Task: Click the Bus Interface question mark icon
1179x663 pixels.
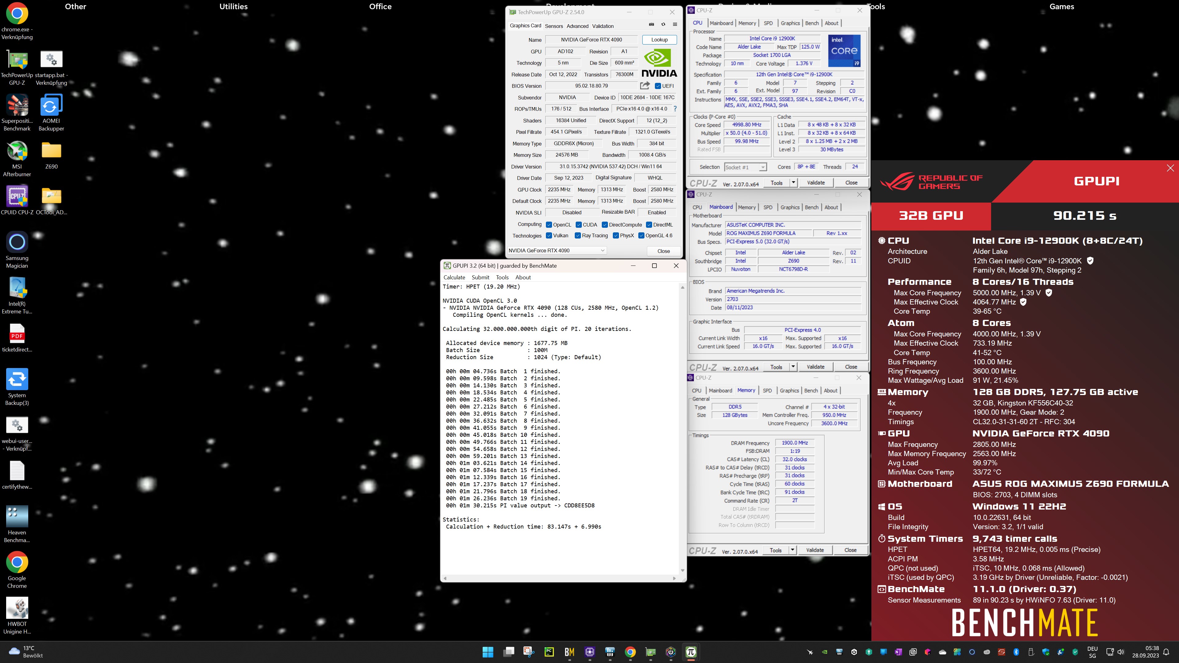Action: (x=675, y=109)
